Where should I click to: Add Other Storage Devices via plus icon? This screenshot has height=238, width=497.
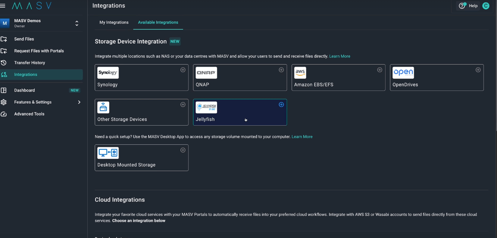click(x=183, y=105)
